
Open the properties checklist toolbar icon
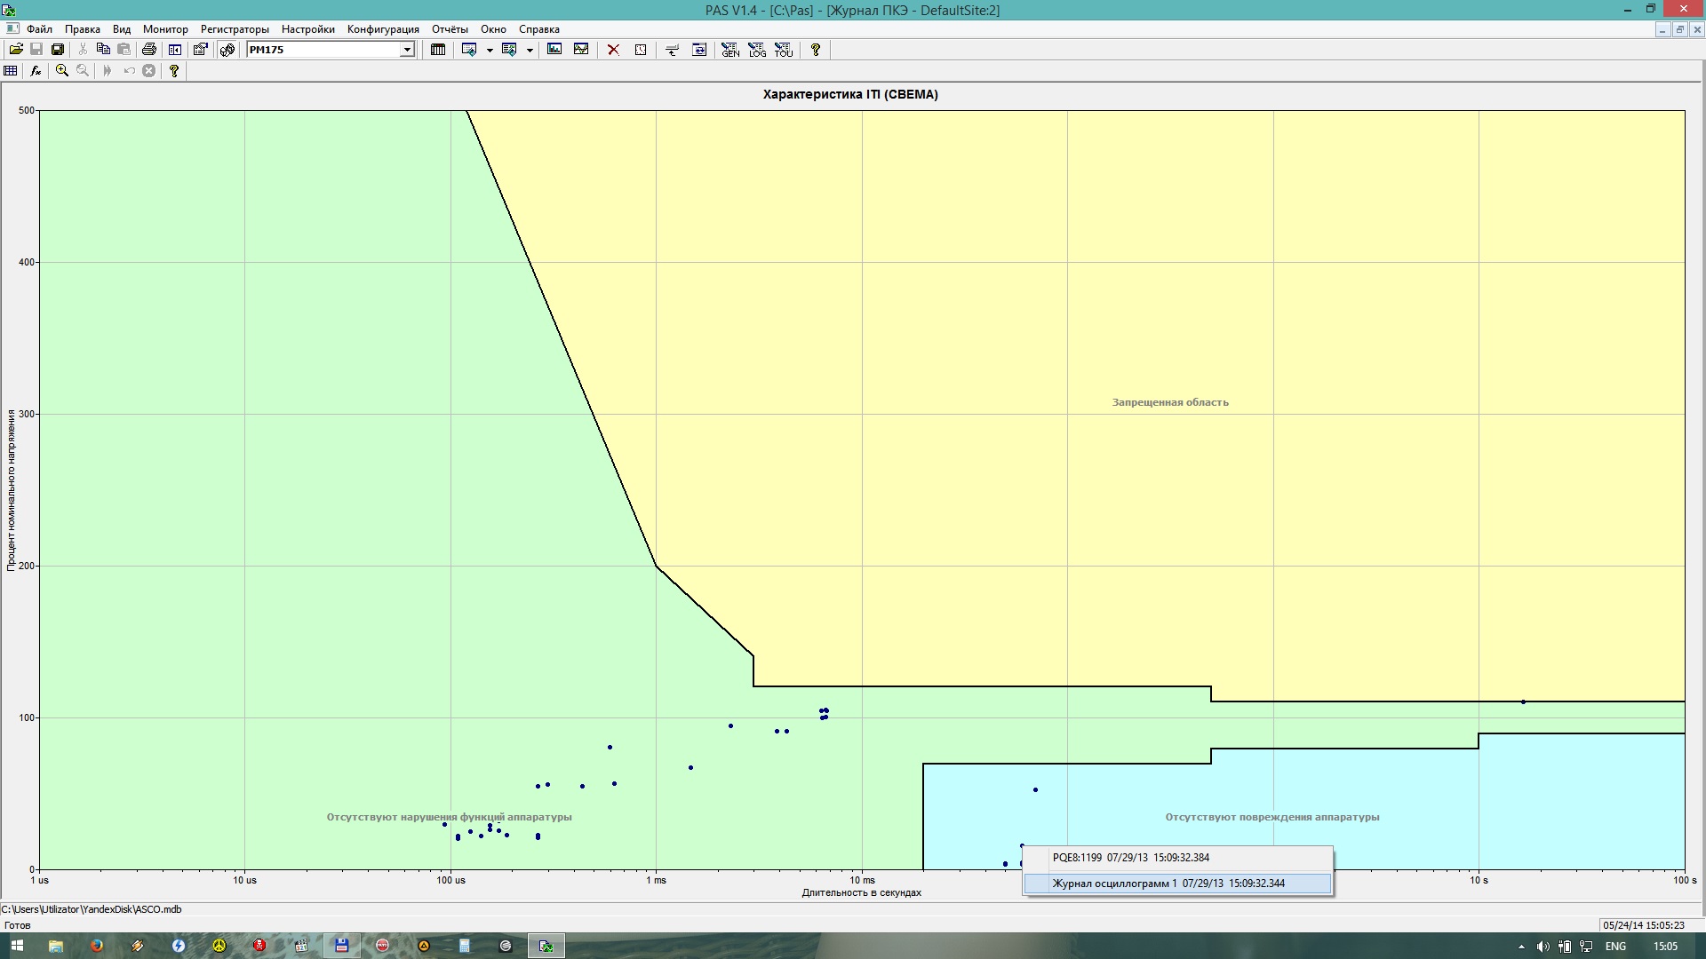point(201,50)
